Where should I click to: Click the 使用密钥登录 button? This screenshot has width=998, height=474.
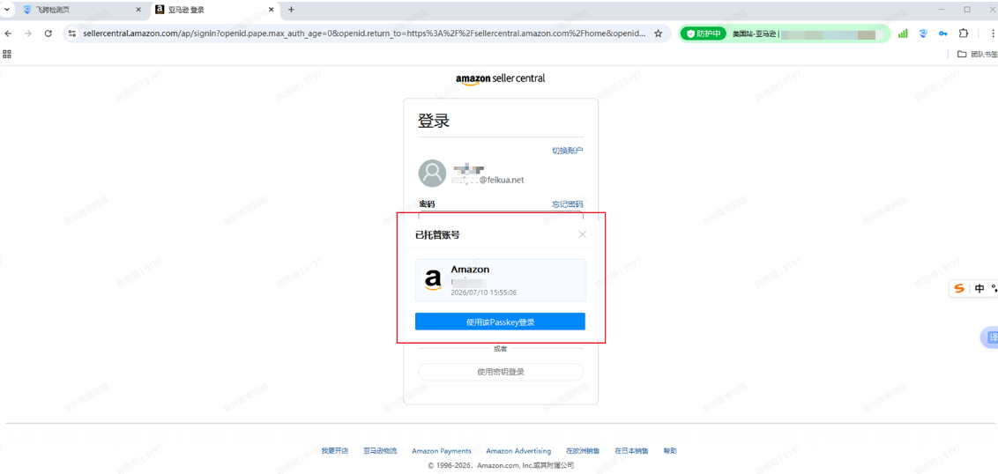coord(500,372)
